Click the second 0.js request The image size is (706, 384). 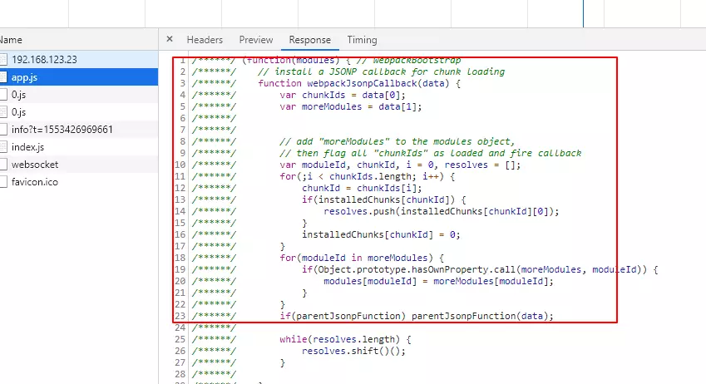coord(79,112)
